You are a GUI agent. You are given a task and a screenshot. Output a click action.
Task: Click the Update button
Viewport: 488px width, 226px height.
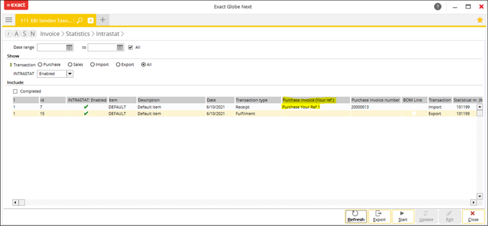point(426,216)
